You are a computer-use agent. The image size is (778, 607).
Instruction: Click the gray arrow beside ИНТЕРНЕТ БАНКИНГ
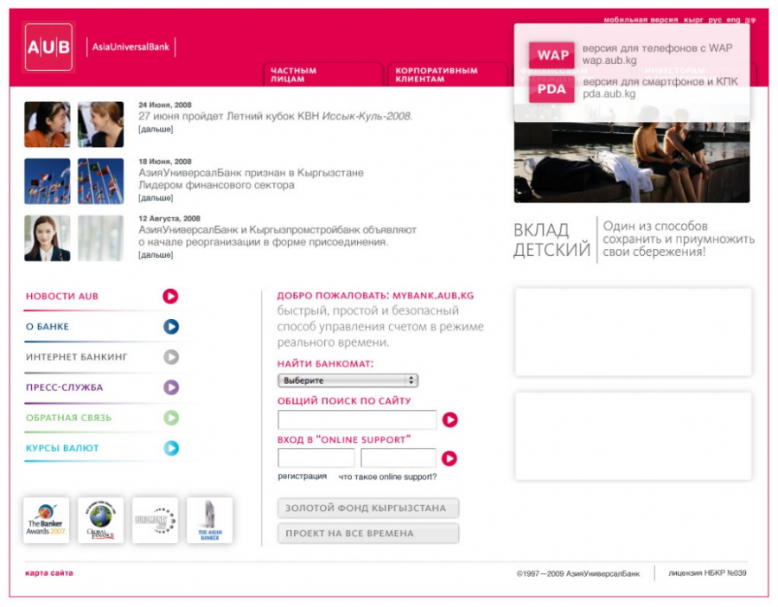tap(170, 357)
